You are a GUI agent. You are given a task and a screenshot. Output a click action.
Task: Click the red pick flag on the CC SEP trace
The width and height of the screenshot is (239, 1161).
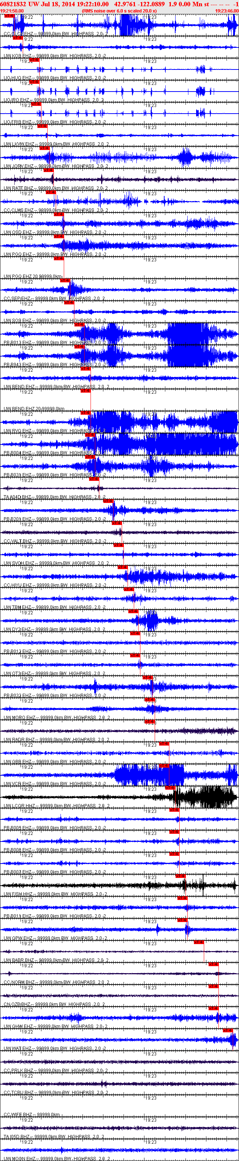(65, 281)
